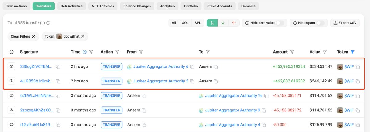Open Jupiter Aggregator Authority 6 link
This screenshot has height=132, width=370.
[161, 66]
